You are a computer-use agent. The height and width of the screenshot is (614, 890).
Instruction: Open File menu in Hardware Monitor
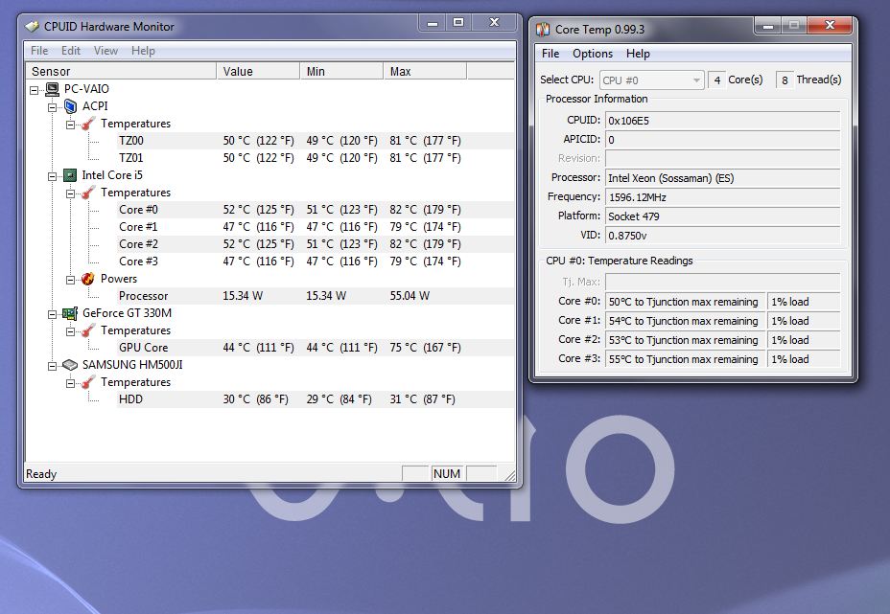point(39,51)
